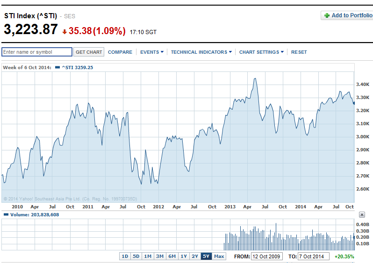Edit the TO date field
373x263 pixels.
point(313,256)
